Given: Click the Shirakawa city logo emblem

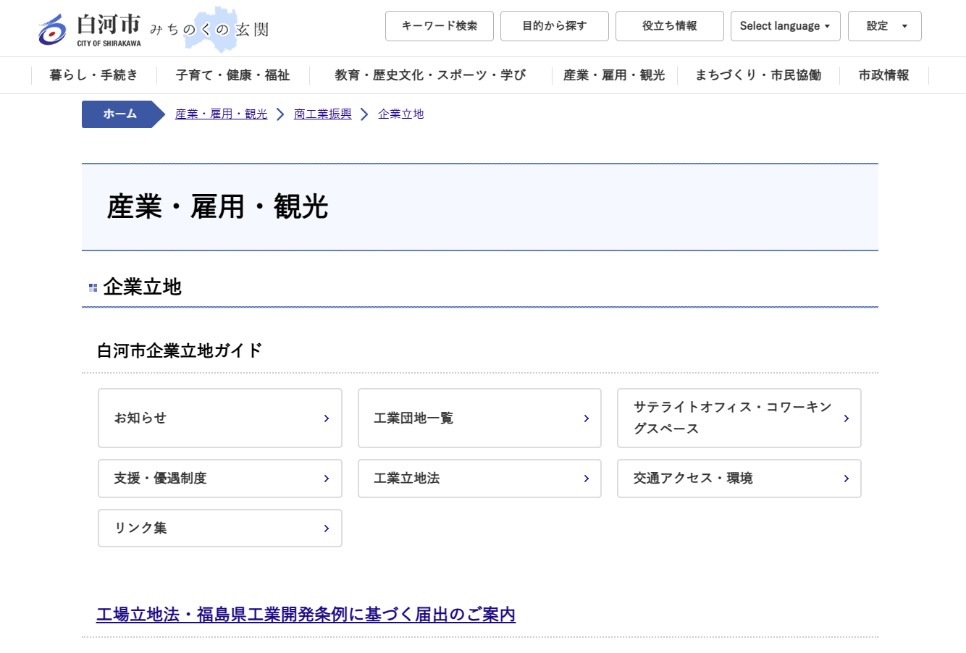Looking at the screenshot, I should (x=52, y=30).
